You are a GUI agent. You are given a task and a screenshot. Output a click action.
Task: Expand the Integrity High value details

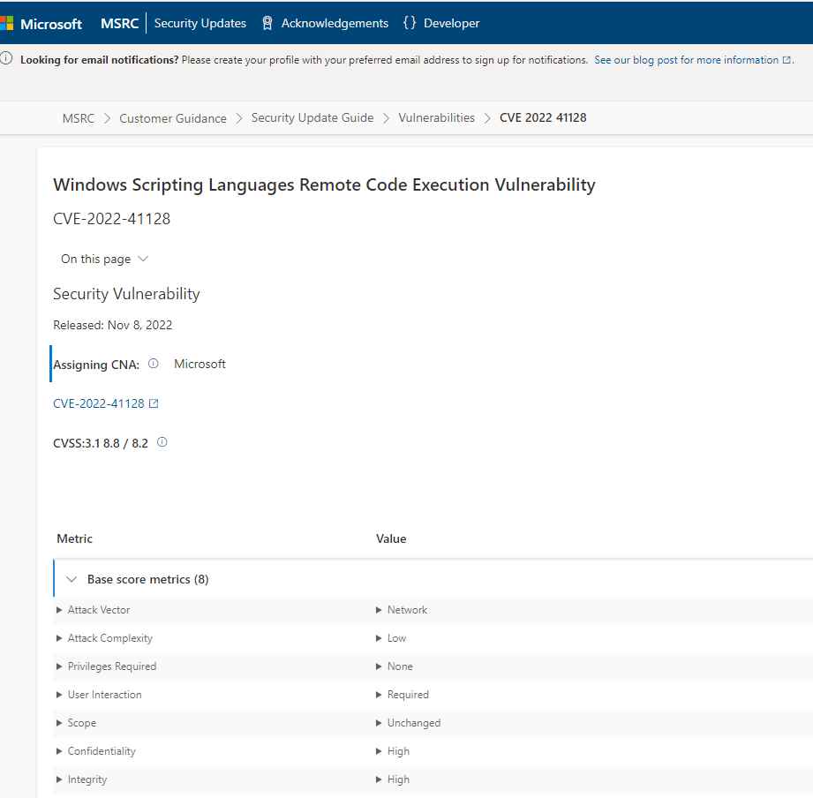click(379, 779)
